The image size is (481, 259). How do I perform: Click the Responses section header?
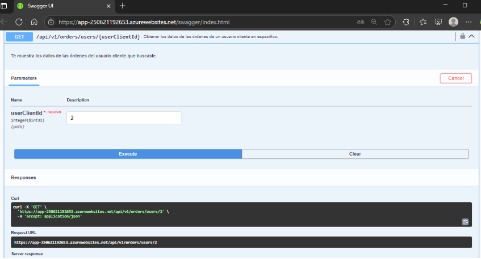23,178
